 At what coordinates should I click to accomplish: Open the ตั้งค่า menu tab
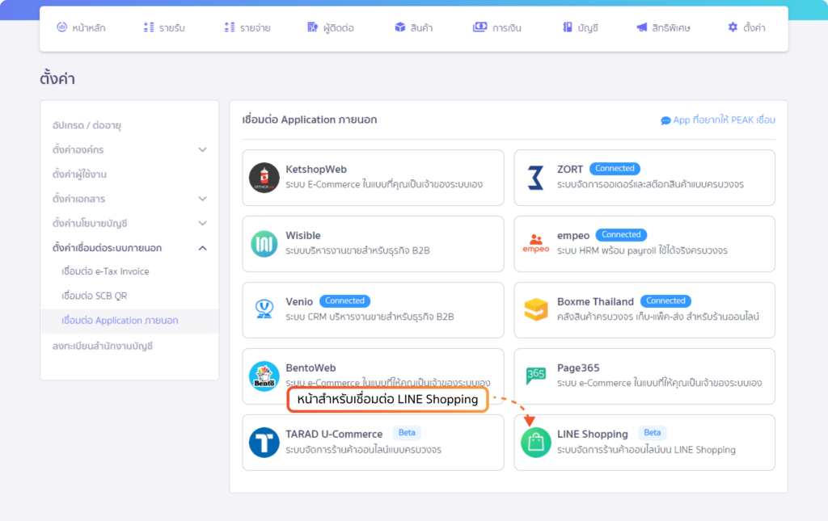[746, 27]
